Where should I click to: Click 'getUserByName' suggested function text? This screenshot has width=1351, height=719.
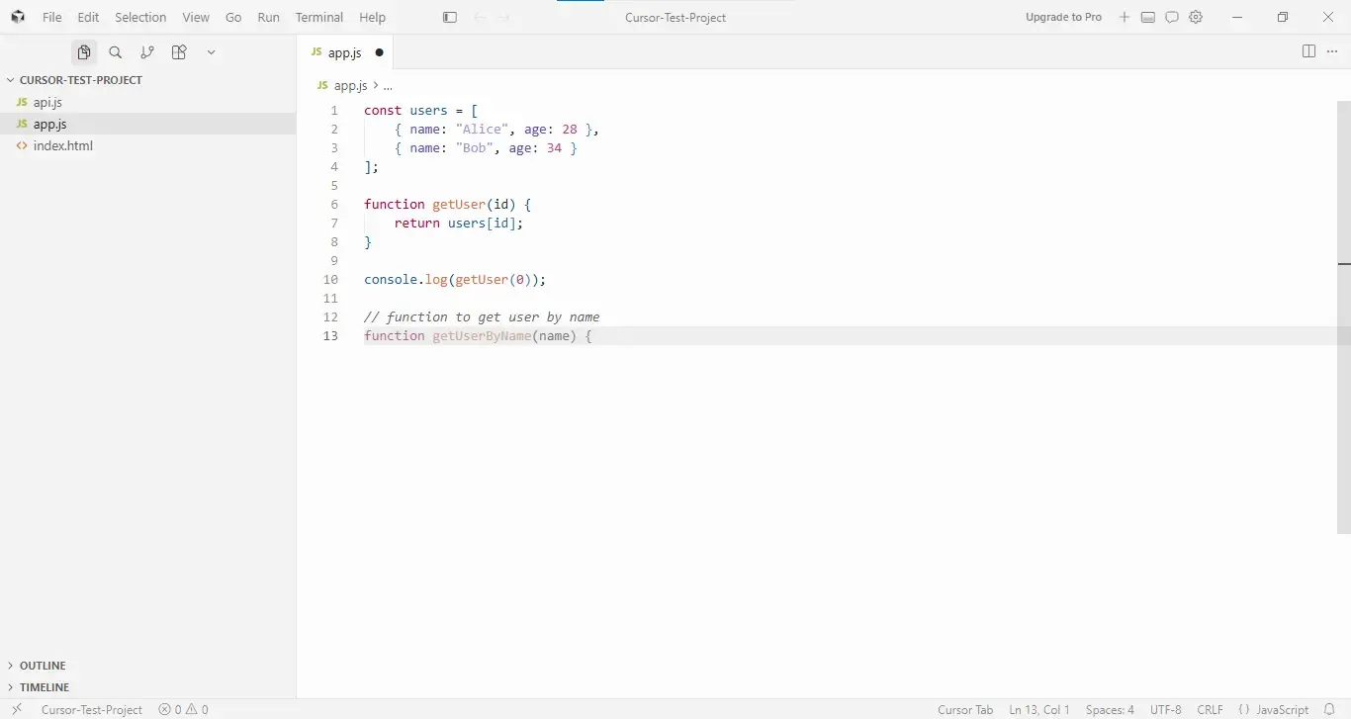point(482,336)
